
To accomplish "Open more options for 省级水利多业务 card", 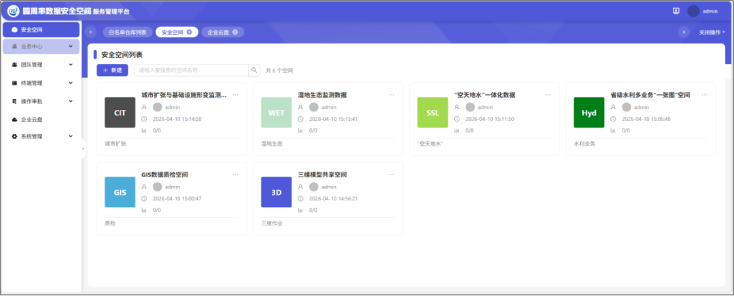I will (x=704, y=95).
